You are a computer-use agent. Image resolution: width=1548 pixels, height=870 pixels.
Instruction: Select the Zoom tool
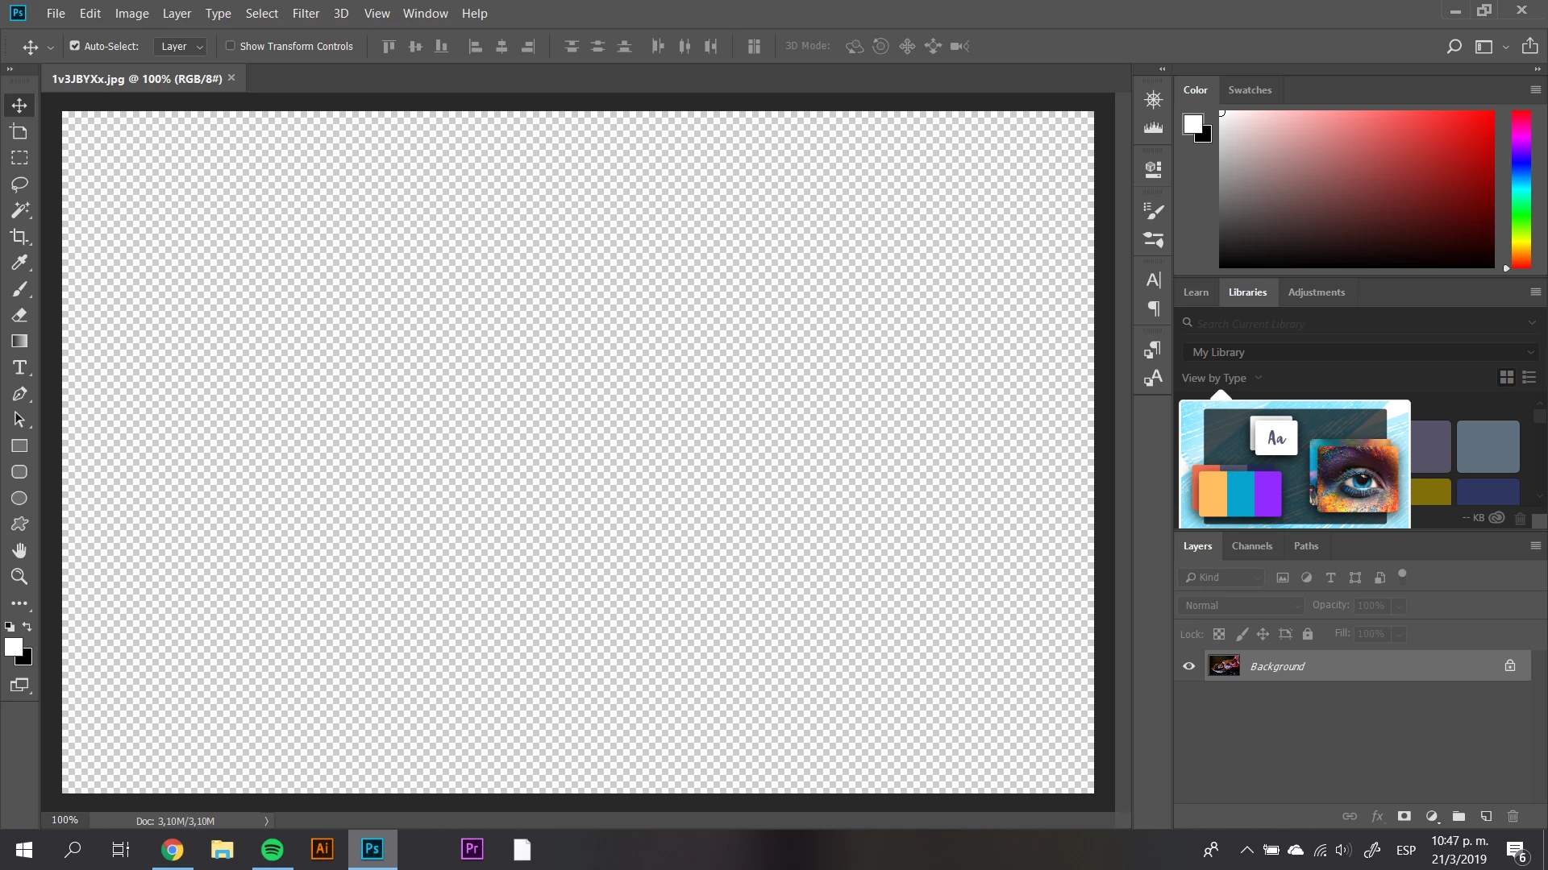19,577
